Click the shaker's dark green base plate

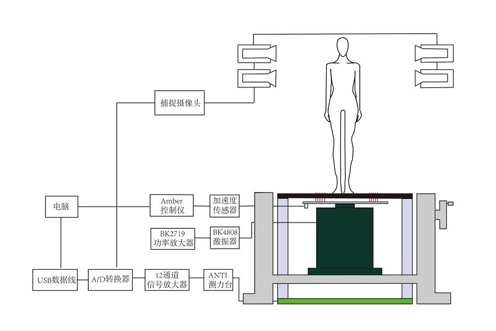point(345,271)
